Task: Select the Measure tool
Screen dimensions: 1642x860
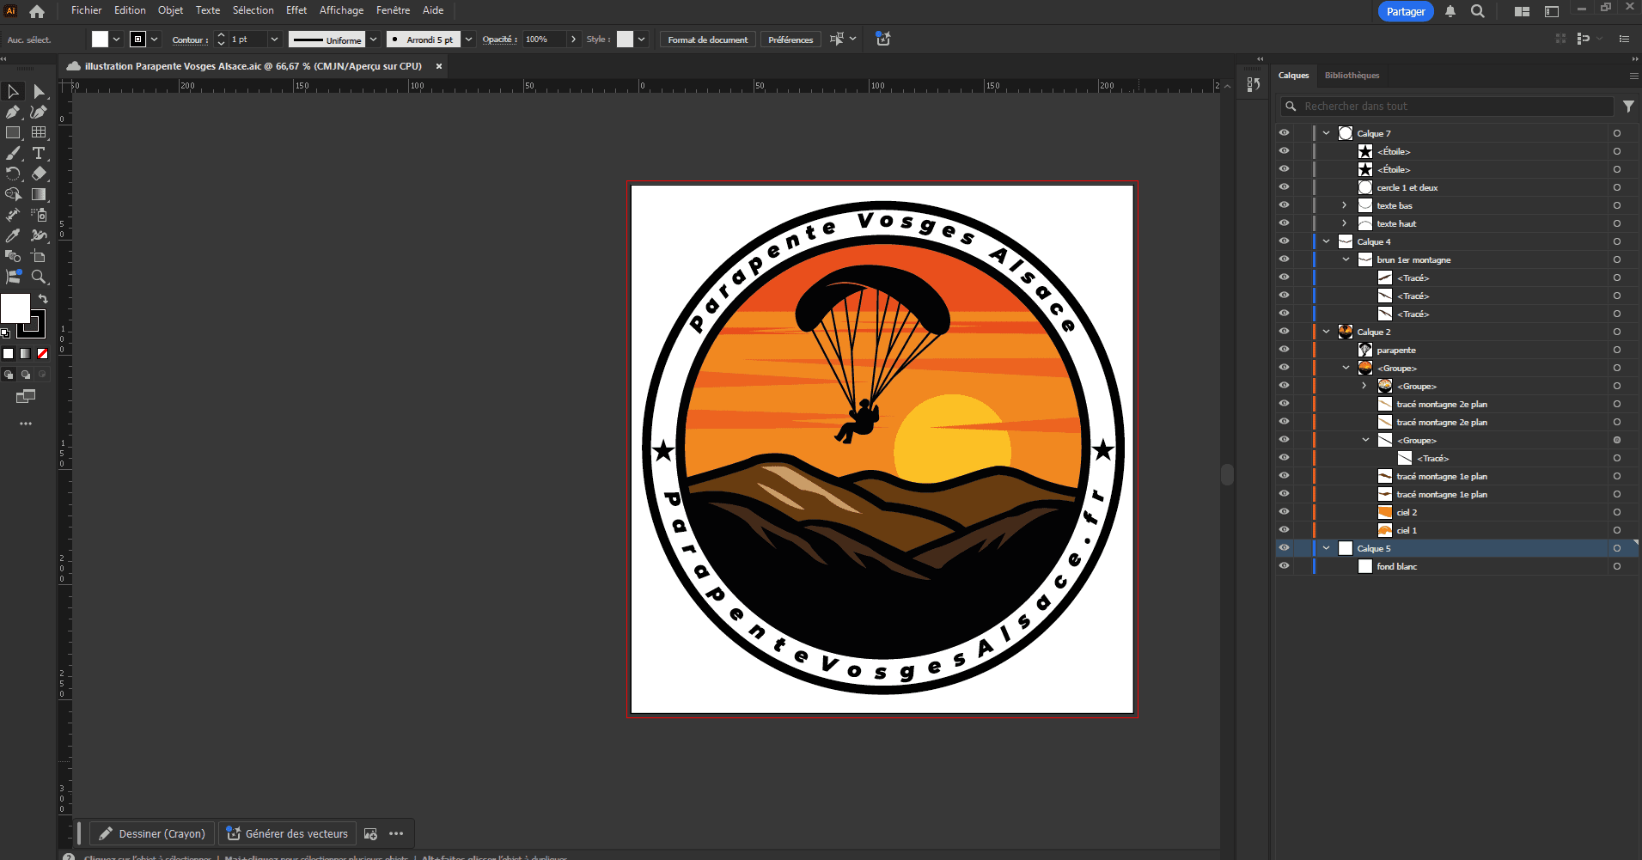Action: coord(13,215)
